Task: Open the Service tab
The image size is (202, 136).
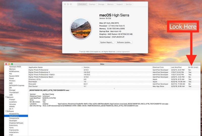Action: pos(129,4)
